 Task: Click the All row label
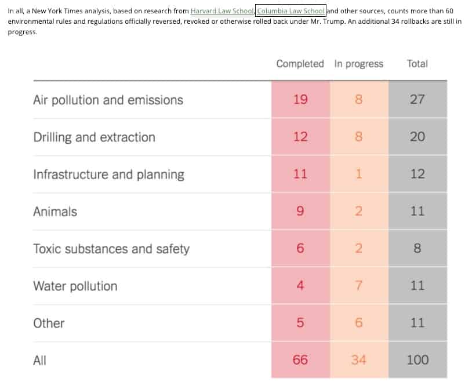[x=39, y=360]
